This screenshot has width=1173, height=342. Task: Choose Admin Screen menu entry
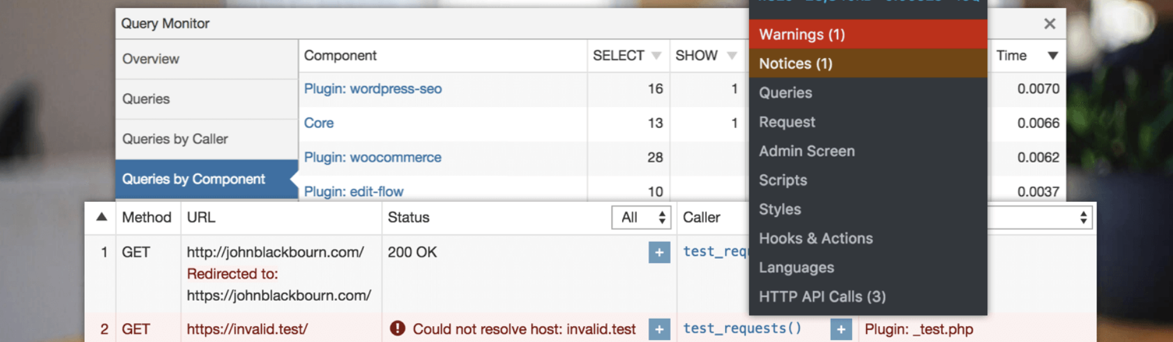[x=868, y=151]
